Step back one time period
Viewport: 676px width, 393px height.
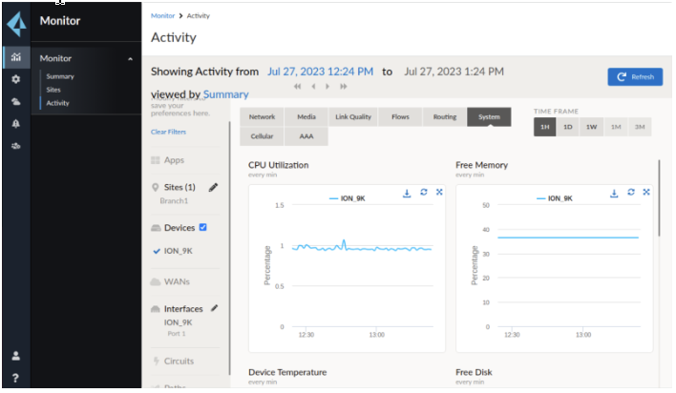pyautogui.click(x=312, y=87)
